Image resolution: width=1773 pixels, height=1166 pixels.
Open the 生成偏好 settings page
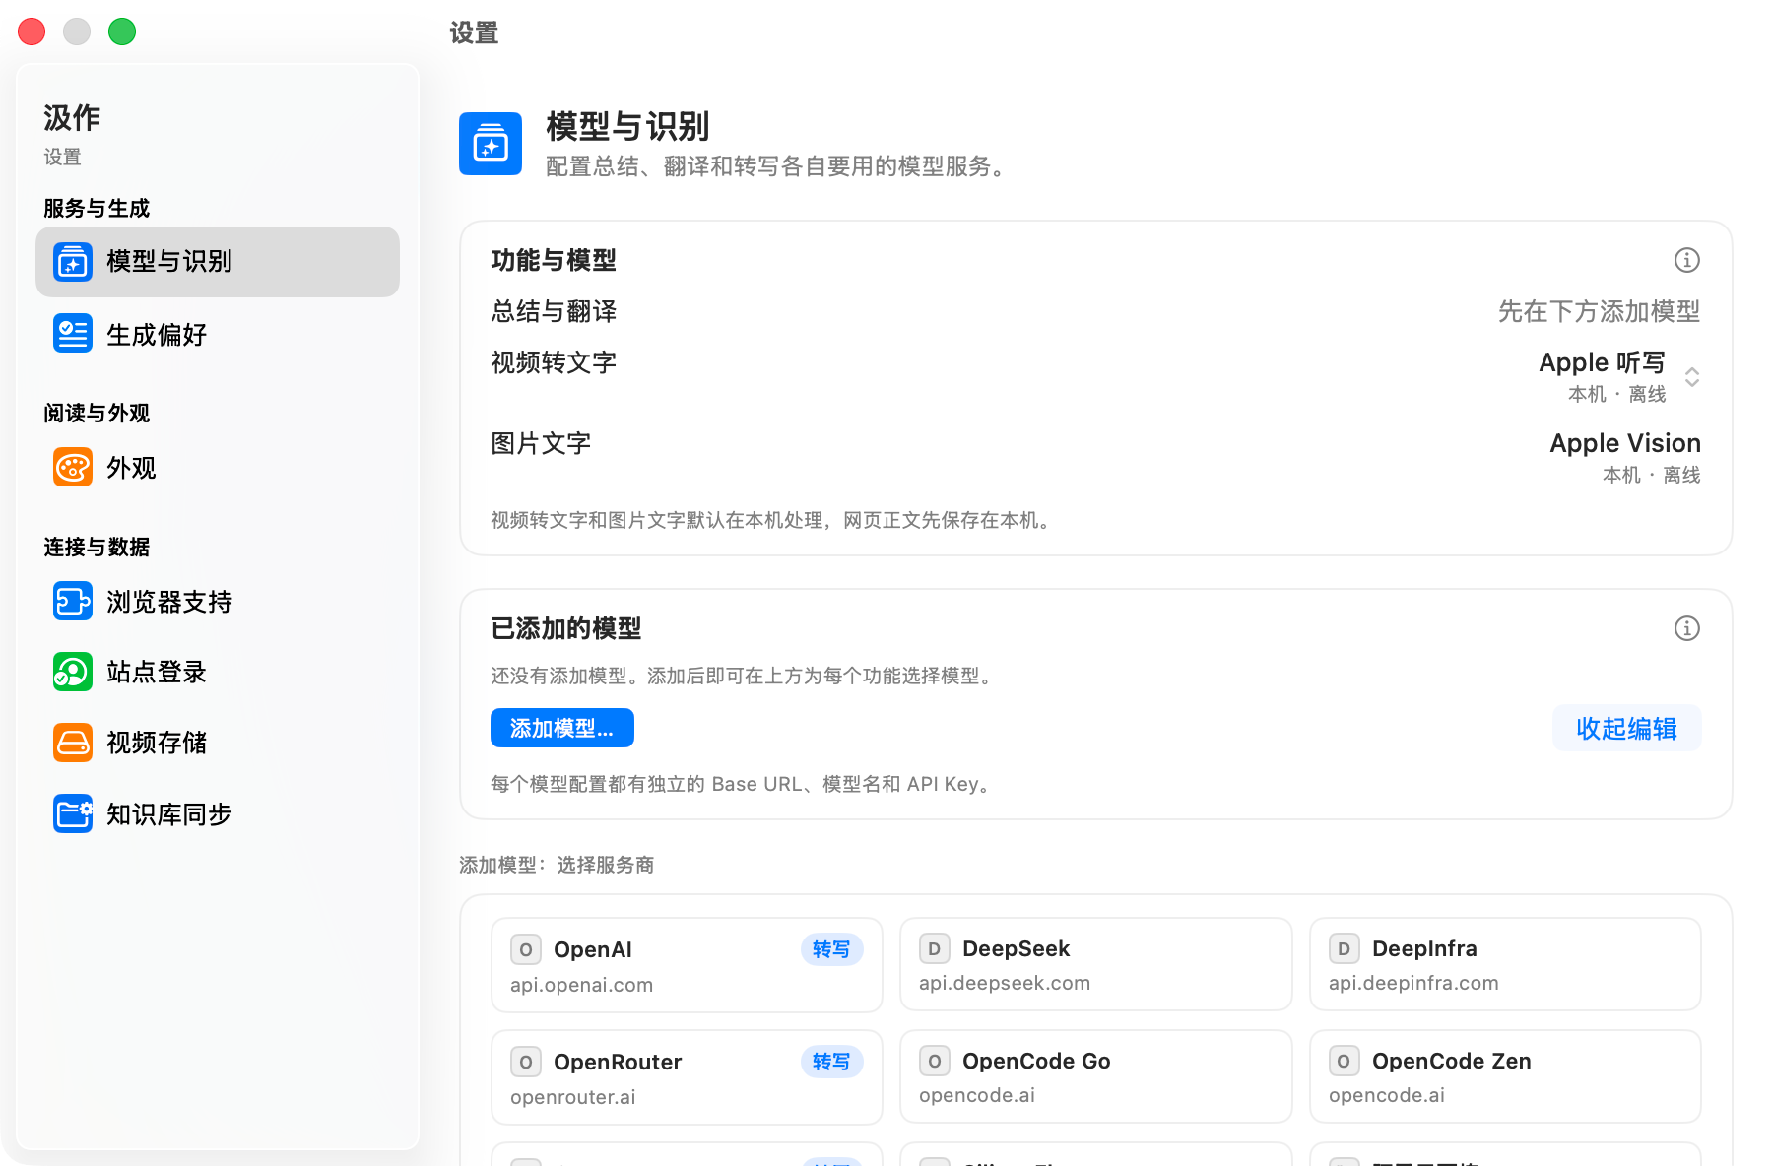(x=218, y=334)
